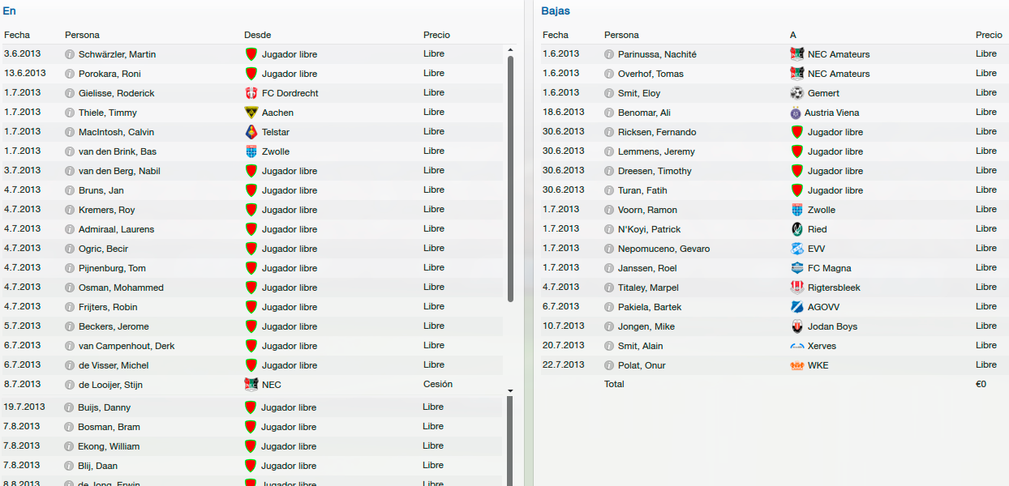Open the Ried club crest
The image size is (1009, 486).
tap(796, 229)
